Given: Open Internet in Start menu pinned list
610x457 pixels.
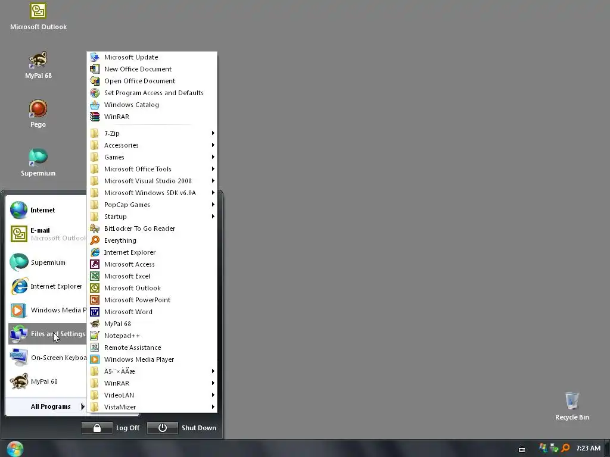Looking at the screenshot, I should click(47, 210).
